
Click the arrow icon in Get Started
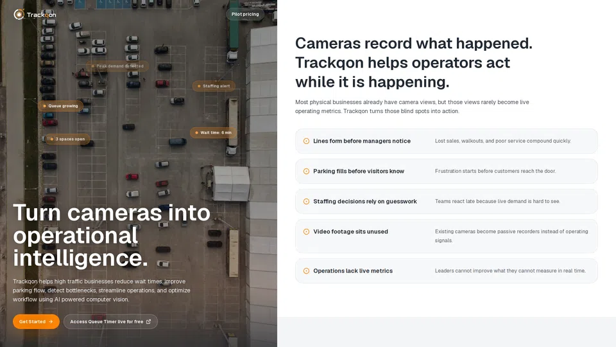pyautogui.click(x=51, y=321)
